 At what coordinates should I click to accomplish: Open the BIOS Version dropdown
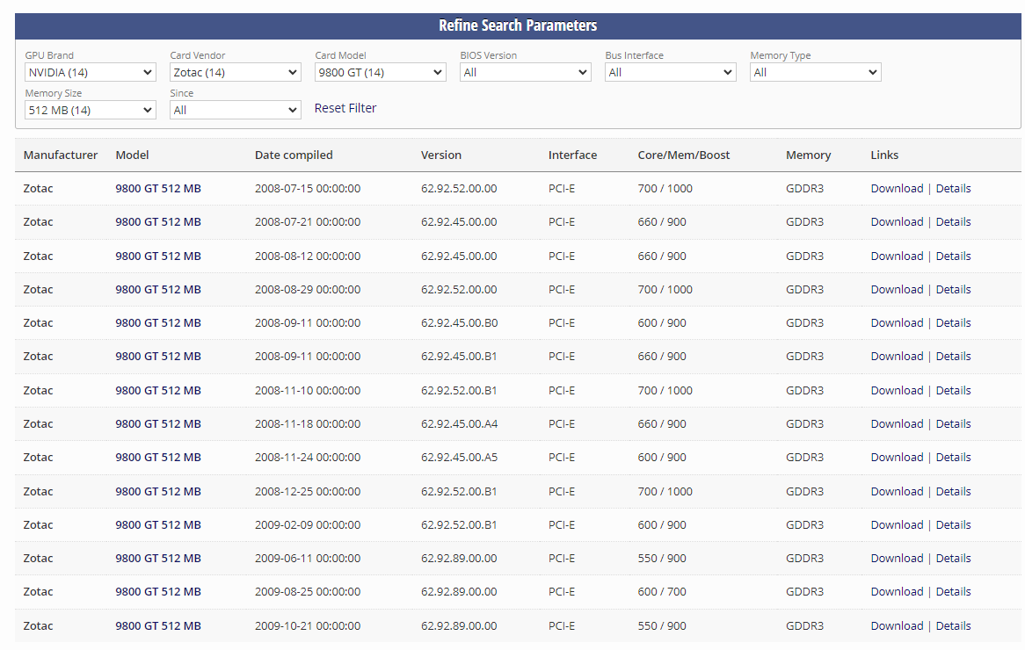tap(526, 73)
